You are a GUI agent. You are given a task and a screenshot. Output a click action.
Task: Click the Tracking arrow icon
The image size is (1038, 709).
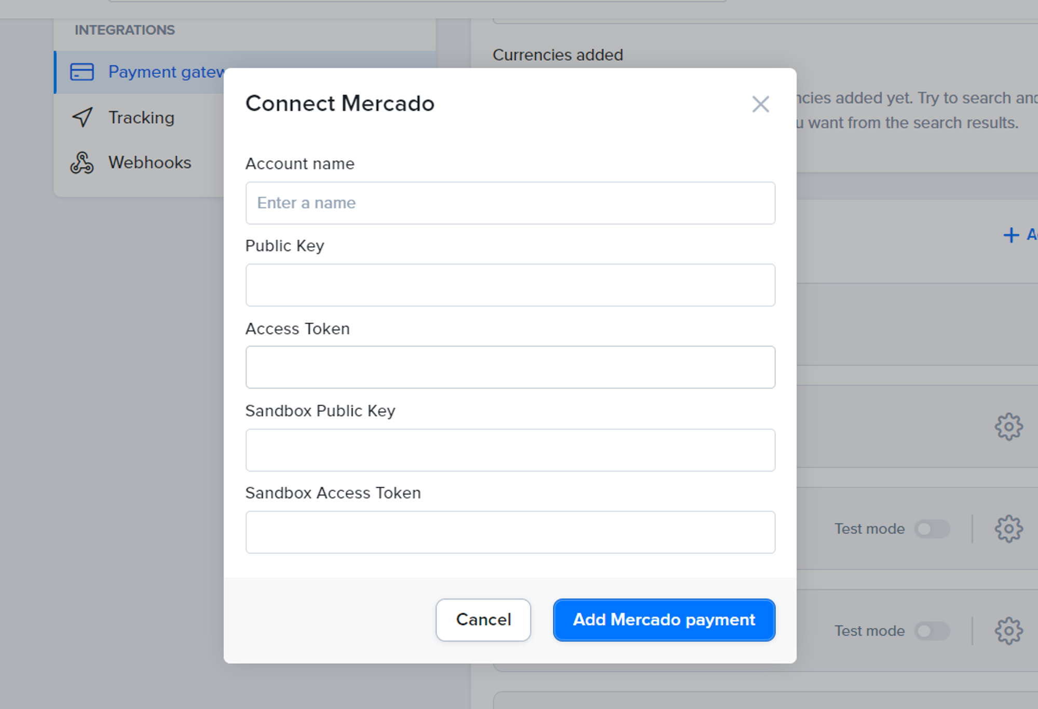click(x=83, y=118)
